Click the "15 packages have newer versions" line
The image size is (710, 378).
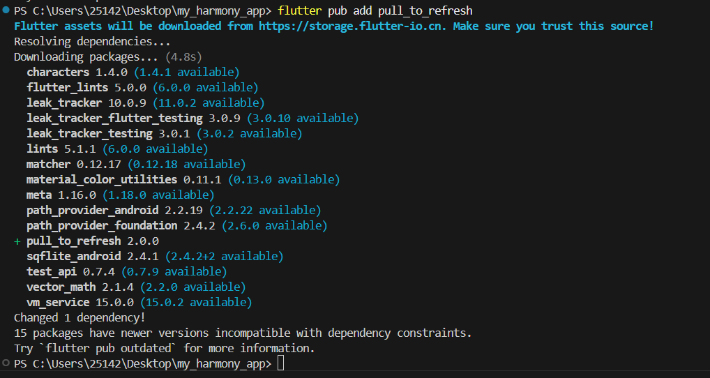pos(243,333)
